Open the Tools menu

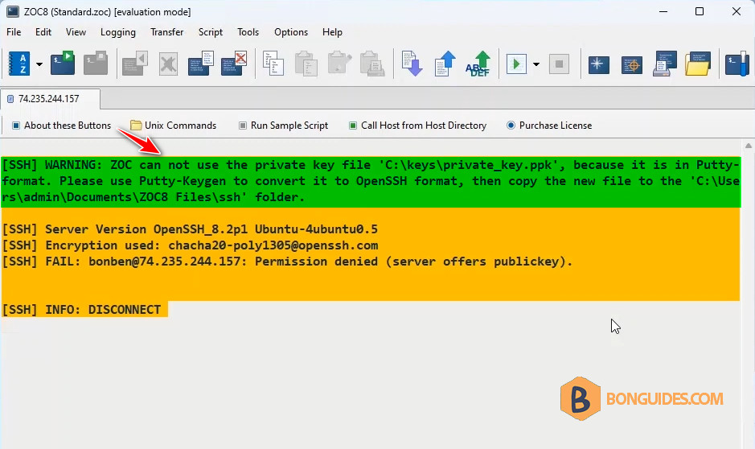[x=248, y=32]
